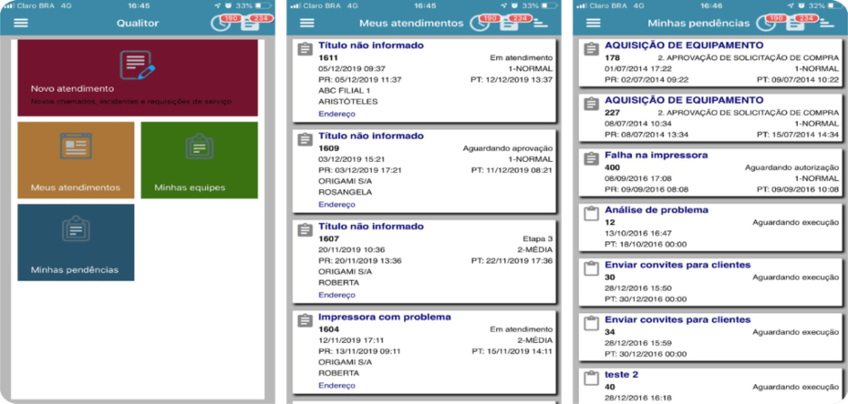848x404 pixels.
Task: Open Análise de problema title
Action: (657, 210)
